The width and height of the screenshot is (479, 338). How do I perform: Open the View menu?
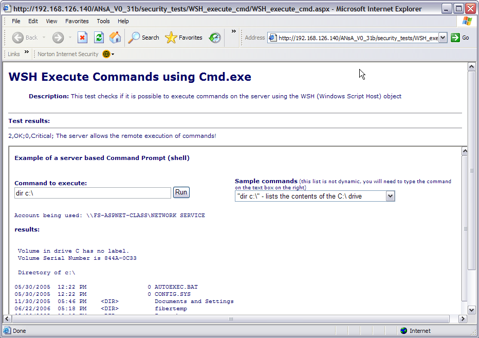(51, 21)
